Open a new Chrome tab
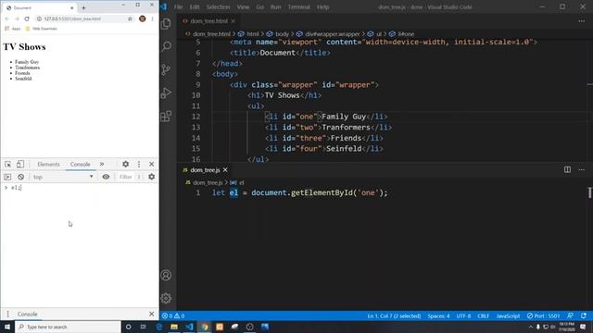Viewport: 593px width, 333px height. pos(83,7)
